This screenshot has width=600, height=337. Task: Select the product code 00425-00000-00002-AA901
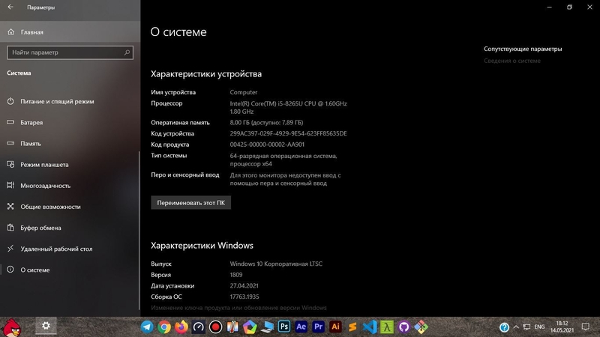pos(267,145)
